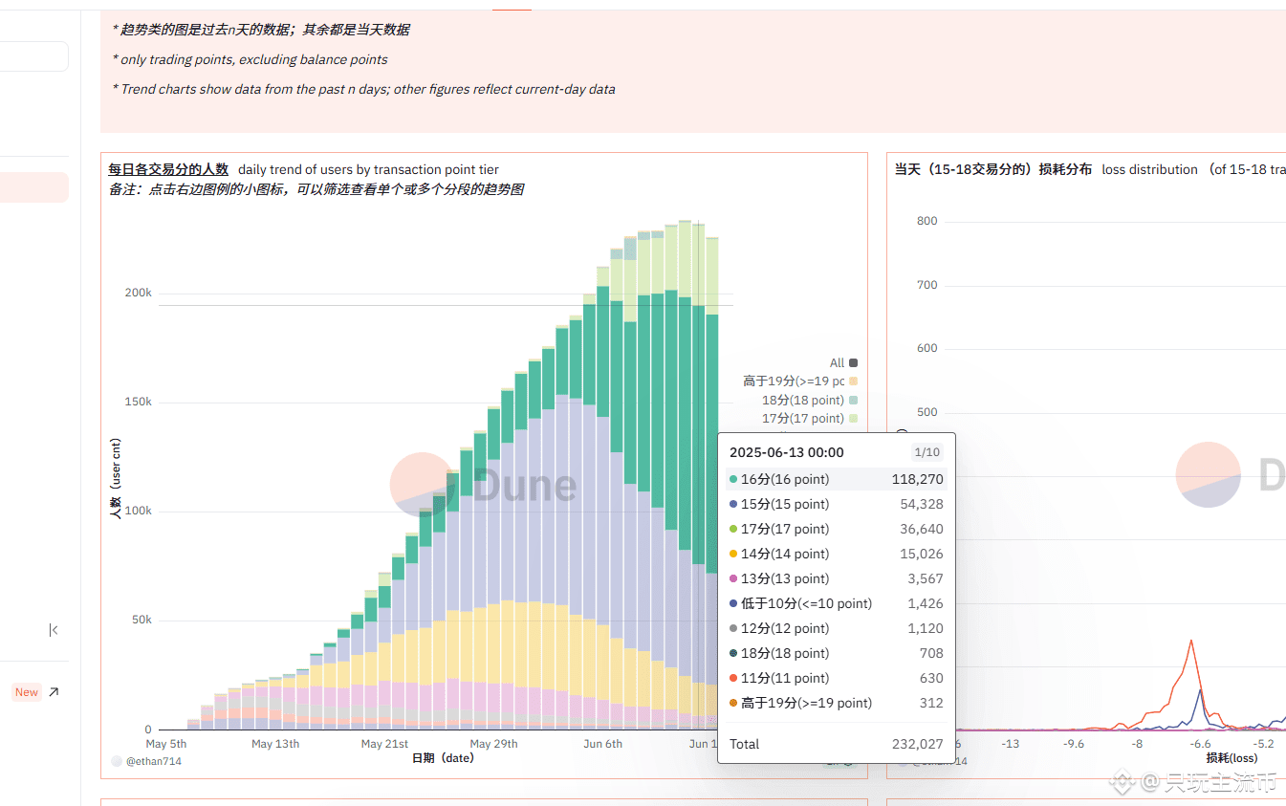Screen dimensions: 1286x806
Task: Click the "-6.6" x-axis label on loss chart
Action: point(1200,744)
